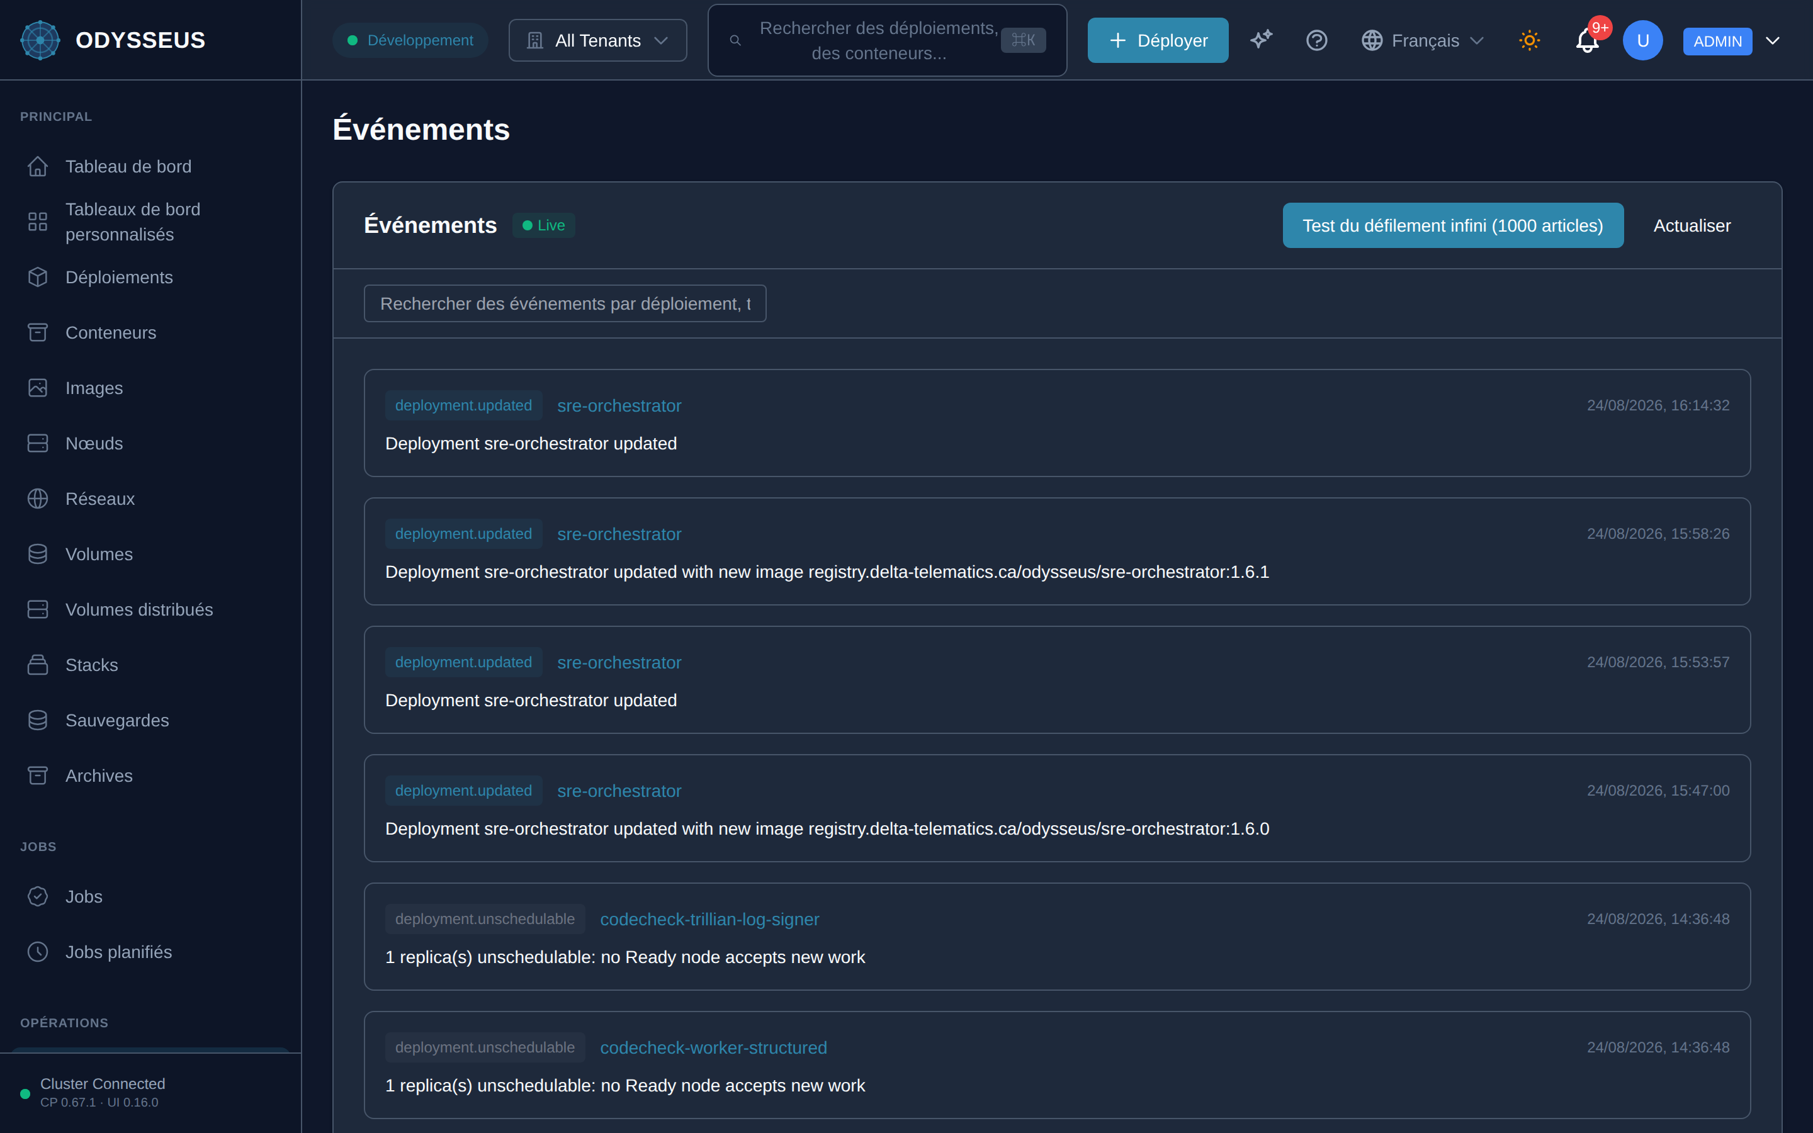Open the Français language dropdown
1813x1133 pixels.
1422,40
